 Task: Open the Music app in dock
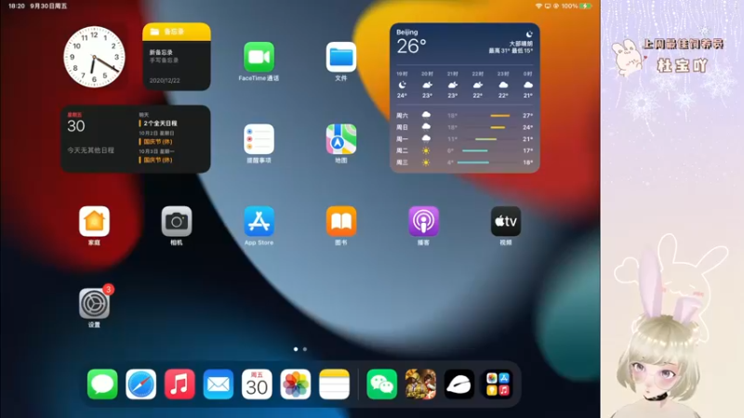coord(179,384)
